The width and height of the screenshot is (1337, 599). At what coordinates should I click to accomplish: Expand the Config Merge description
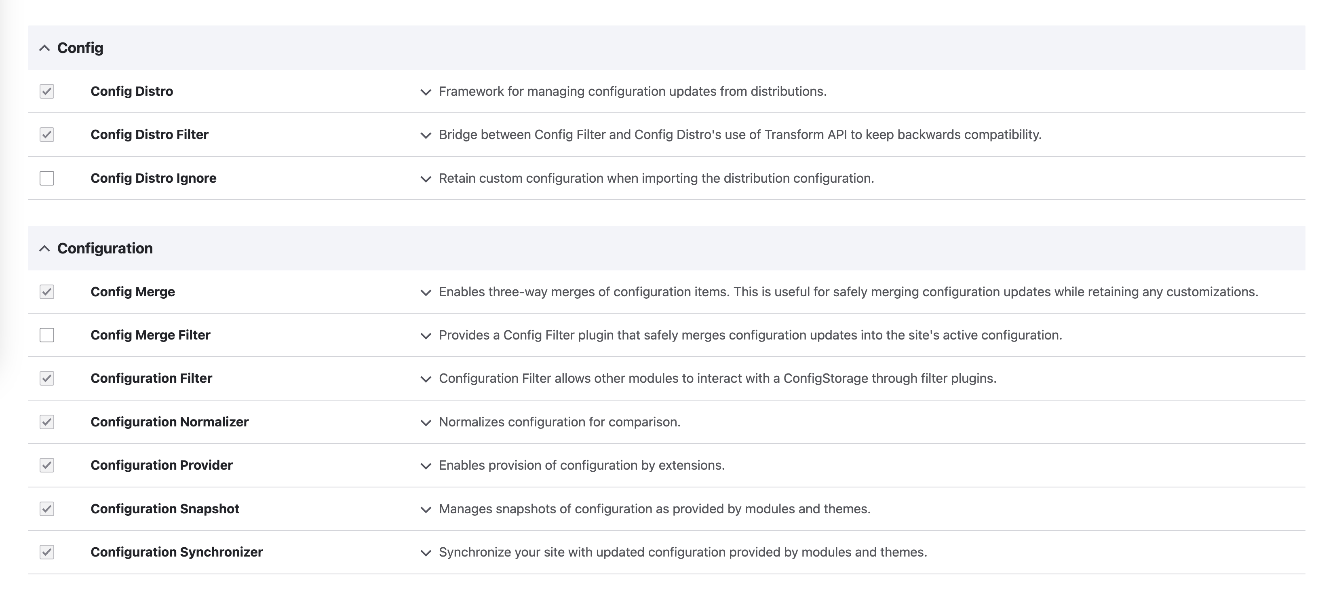(x=426, y=292)
